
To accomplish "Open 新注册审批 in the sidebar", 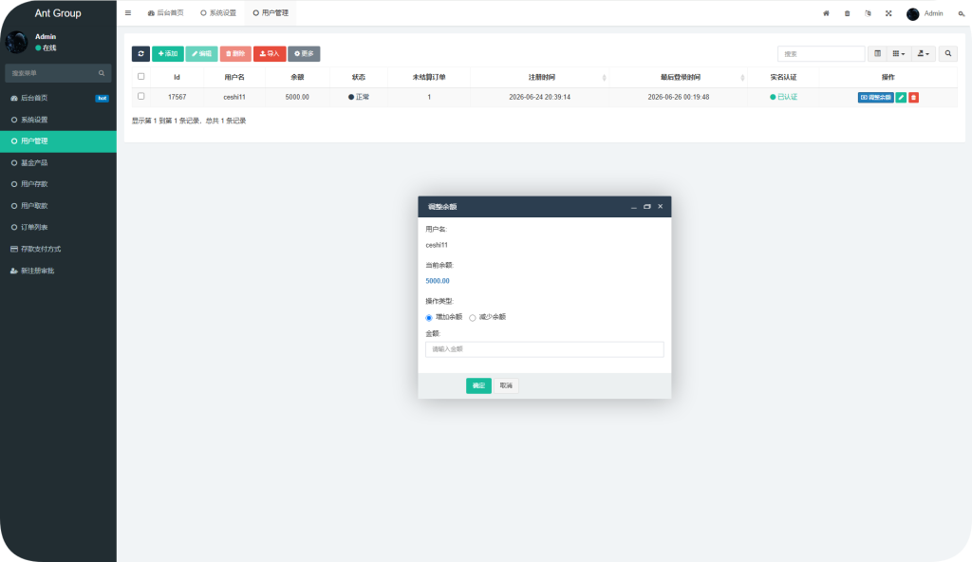I will click(x=58, y=271).
